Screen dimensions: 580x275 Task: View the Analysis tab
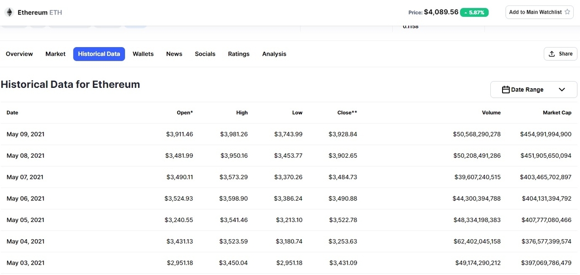pyautogui.click(x=274, y=54)
